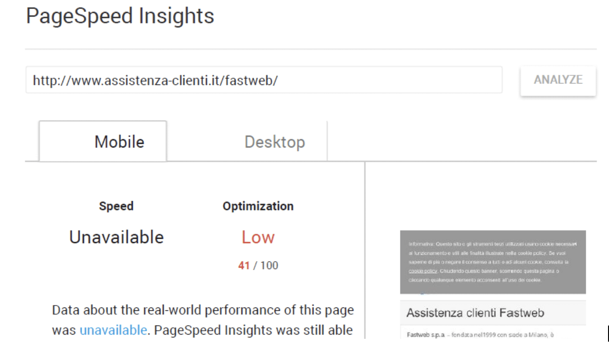Click the "Unavailable" speed value

click(116, 237)
